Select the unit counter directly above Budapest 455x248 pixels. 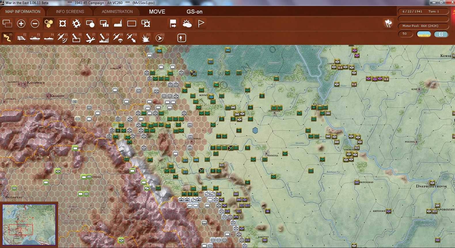coord(14,188)
